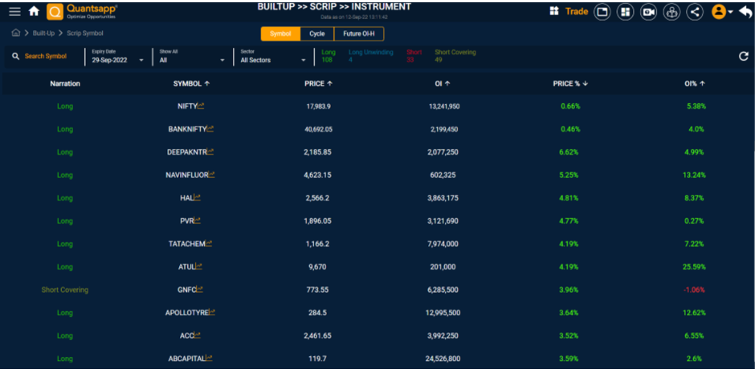The width and height of the screenshot is (755, 370).
Task: Refresh the data using the reload icon
Action: coord(744,56)
